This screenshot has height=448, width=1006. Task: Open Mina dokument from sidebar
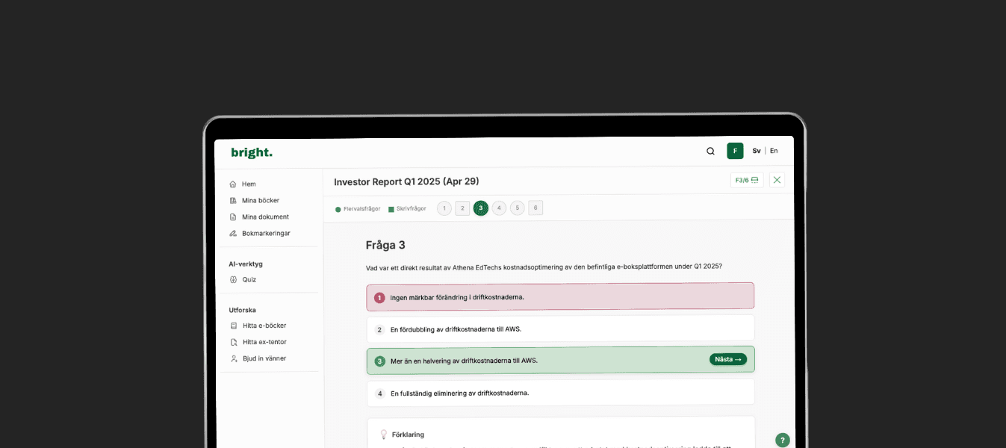264,217
